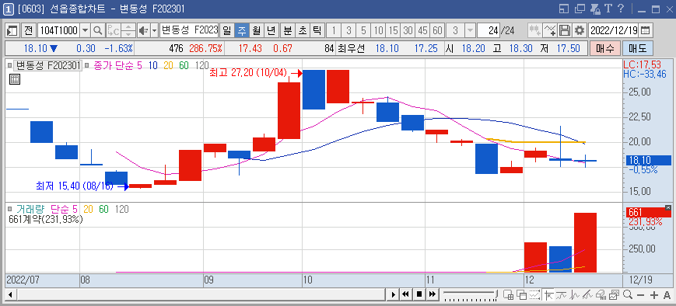Click the 변동성 F2023 name field
676x306 pixels.
(x=189, y=30)
